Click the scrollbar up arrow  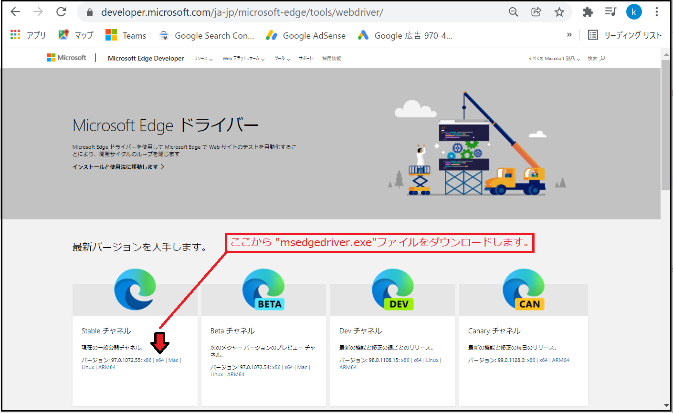[x=666, y=55]
